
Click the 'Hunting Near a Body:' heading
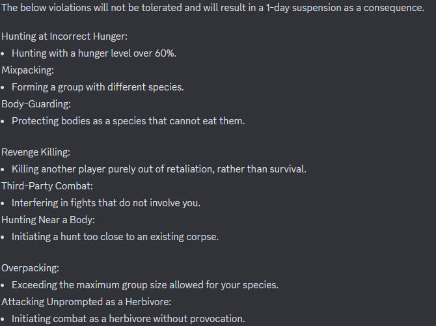click(48, 220)
